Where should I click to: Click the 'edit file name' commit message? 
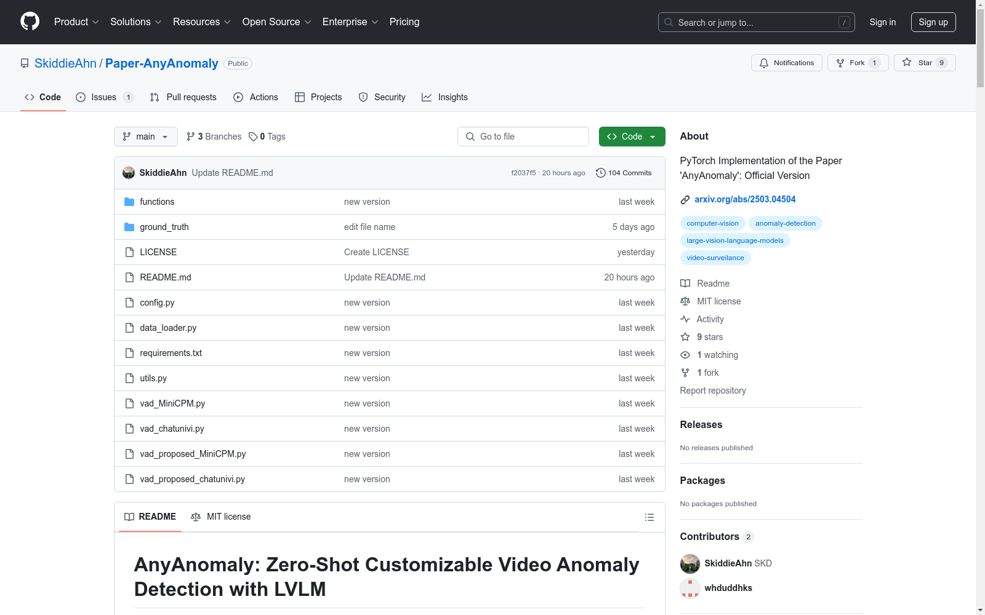(369, 227)
